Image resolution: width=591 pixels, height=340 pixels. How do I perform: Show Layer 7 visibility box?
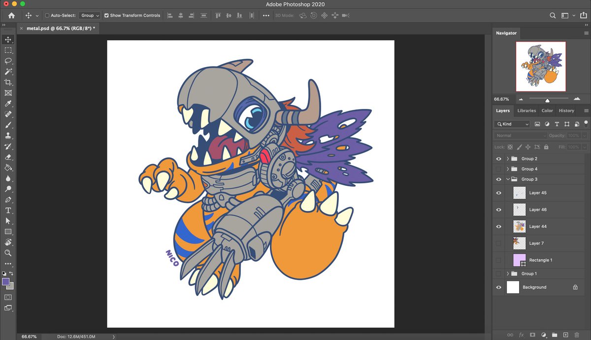click(x=498, y=243)
